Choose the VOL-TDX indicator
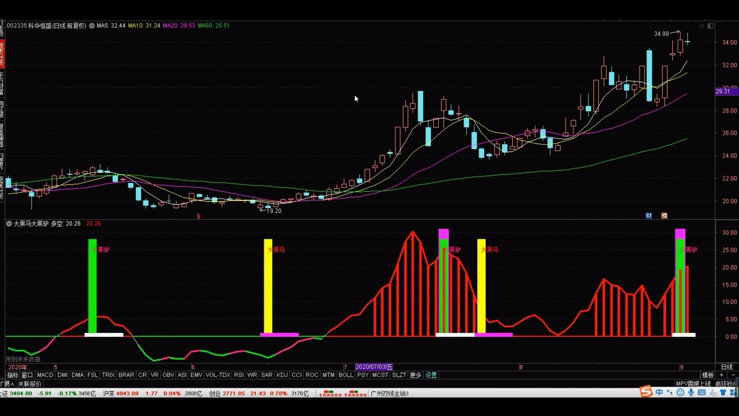Screen dimensions: 739x416 tap(218, 375)
